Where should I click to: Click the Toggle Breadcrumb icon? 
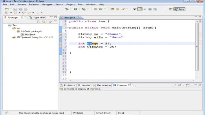pos(135,9)
